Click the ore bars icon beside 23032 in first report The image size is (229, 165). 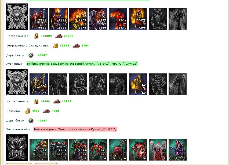pyautogui.click(x=59, y=36)
